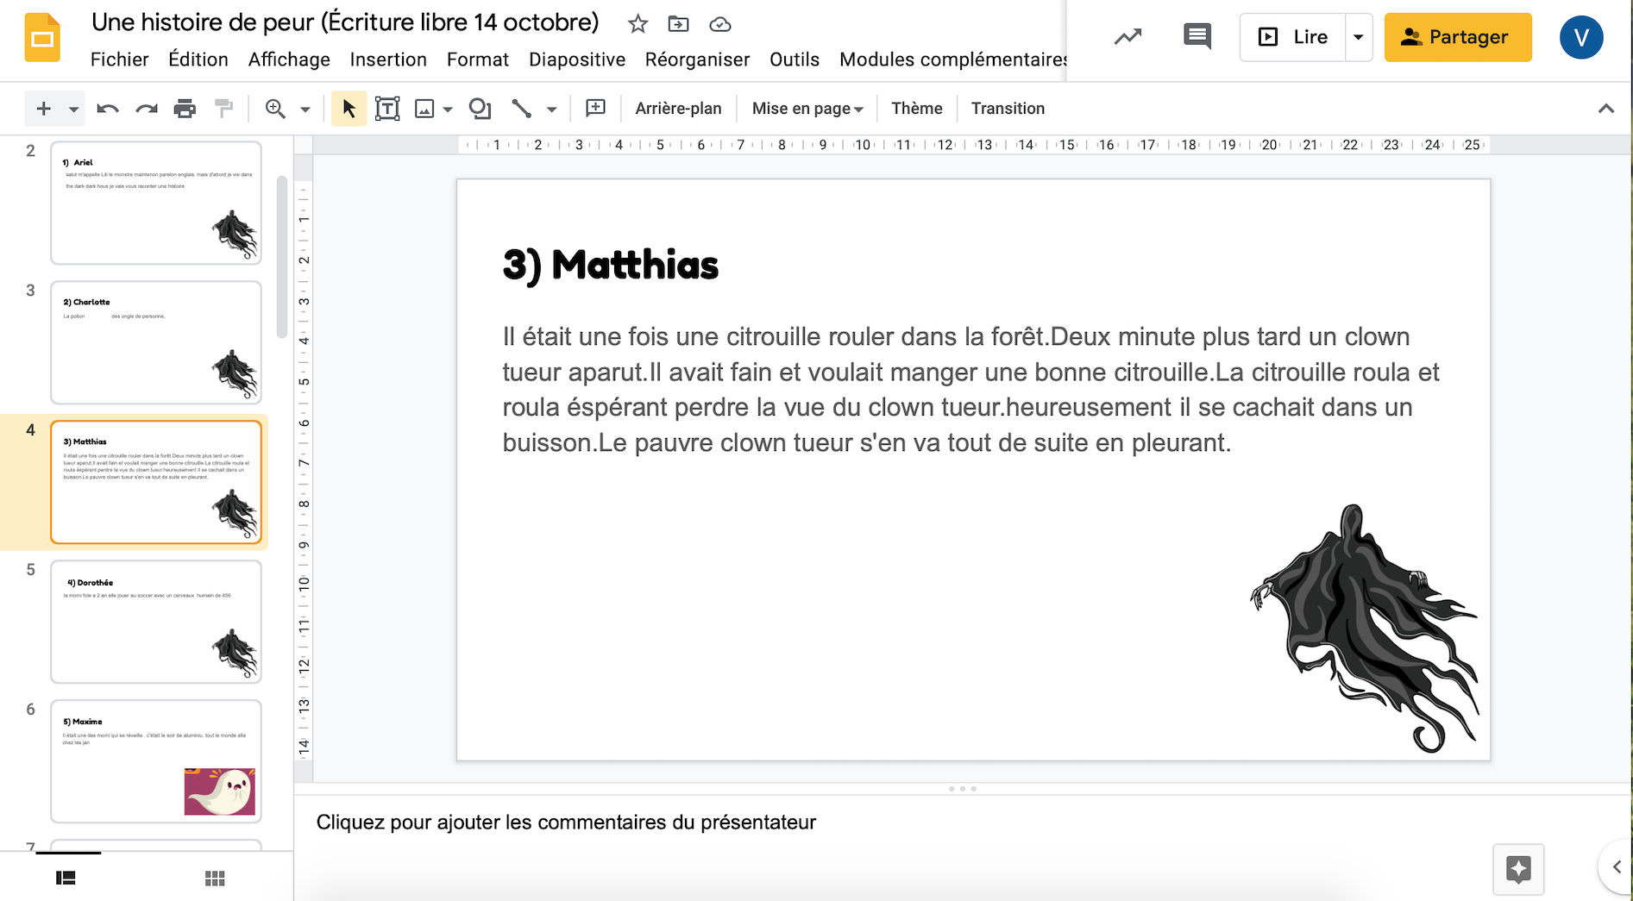The height and width of the screenshot is (901, 1633).
Task: Undo the last action
Action: [x=108, y=109]
